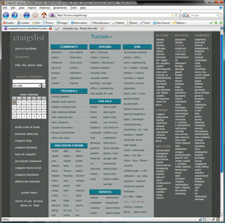Viewport: 225px width, 223px height.
Task: Click the 'cars+trucks' for sale link
Action: click(x=110, y=122)
